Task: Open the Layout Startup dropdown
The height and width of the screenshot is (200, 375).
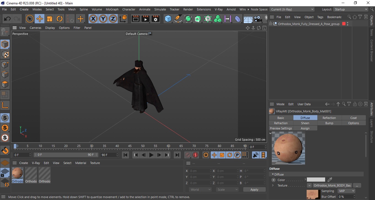Action: (351, 9)
